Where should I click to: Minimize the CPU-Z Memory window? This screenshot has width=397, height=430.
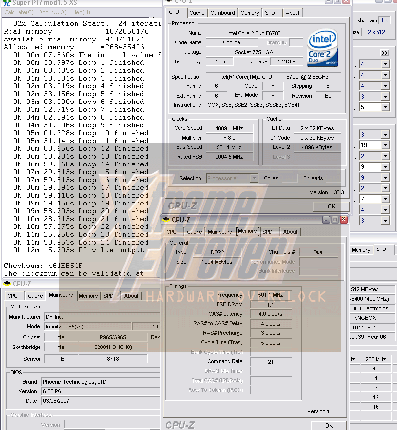(326, 219)
